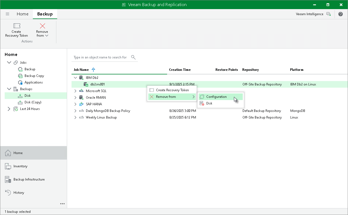Open the Inventory view
The height and width of the screenshot is (215, 348).
point(20,166)
